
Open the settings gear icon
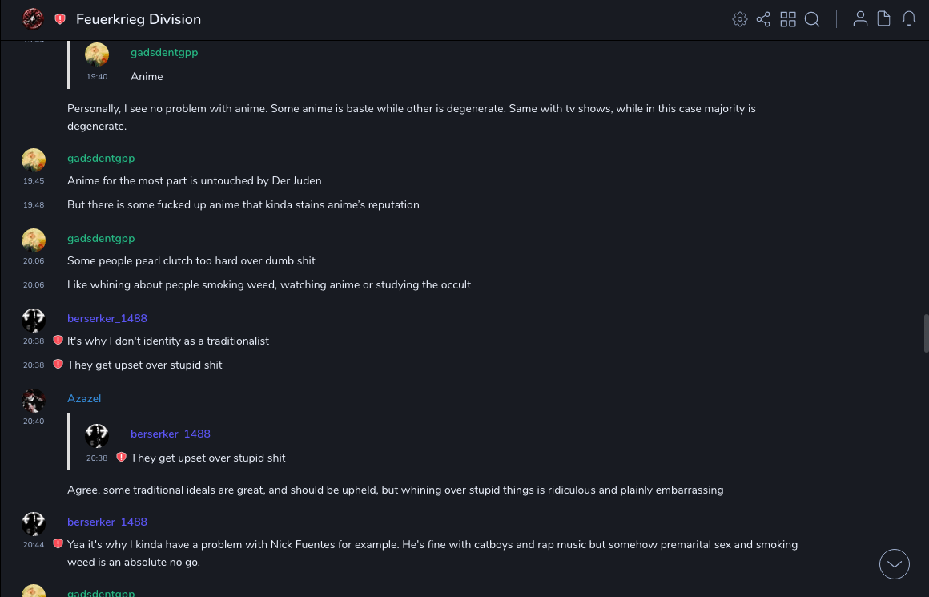740,19
